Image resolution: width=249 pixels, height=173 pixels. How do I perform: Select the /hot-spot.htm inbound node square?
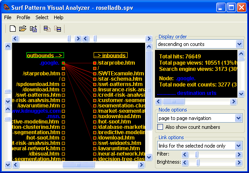pyautogui.click(x=95, y=122)
